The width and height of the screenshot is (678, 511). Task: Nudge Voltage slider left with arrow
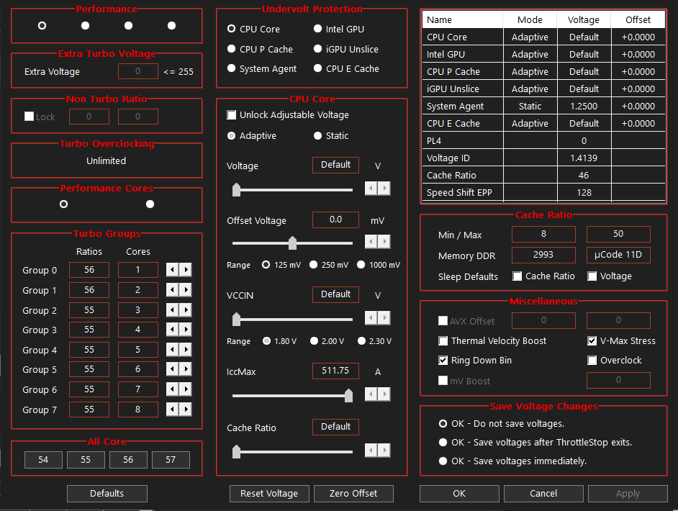point(371,188)
